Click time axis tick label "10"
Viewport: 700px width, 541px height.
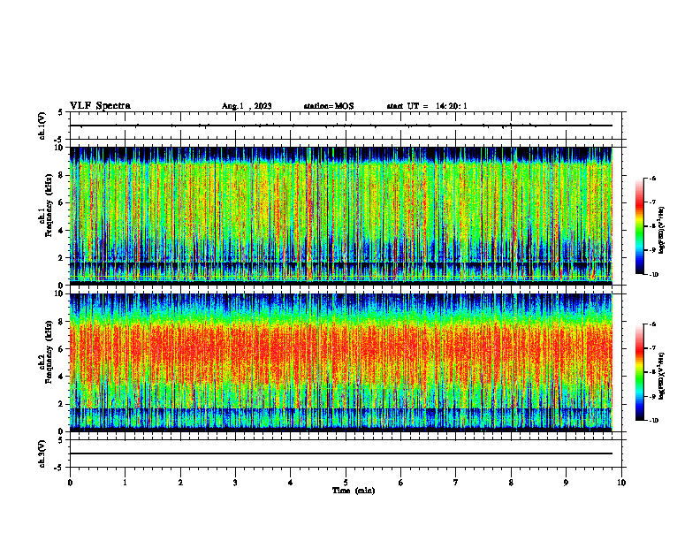click(621, 483)
